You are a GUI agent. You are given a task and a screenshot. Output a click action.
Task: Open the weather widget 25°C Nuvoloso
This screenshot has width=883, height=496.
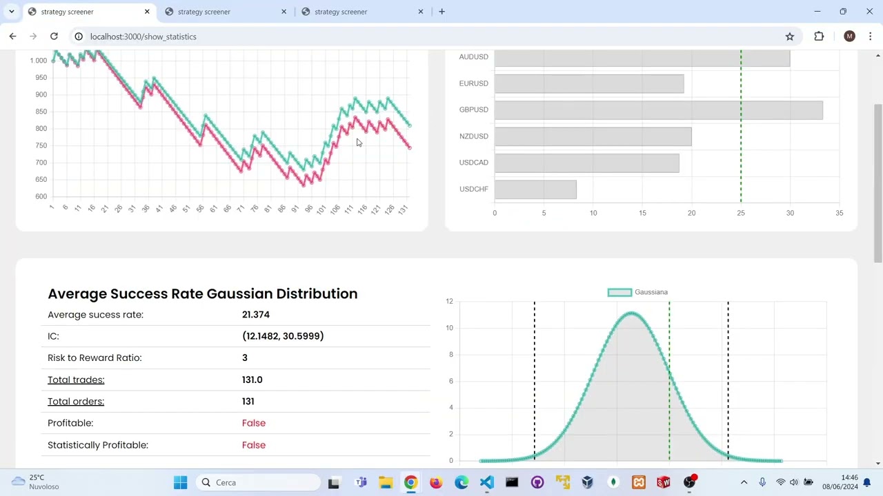[35, 482]
